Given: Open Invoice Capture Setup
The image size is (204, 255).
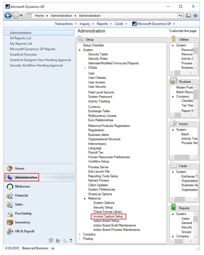Looking at the screenshot, I should (108, 216).
